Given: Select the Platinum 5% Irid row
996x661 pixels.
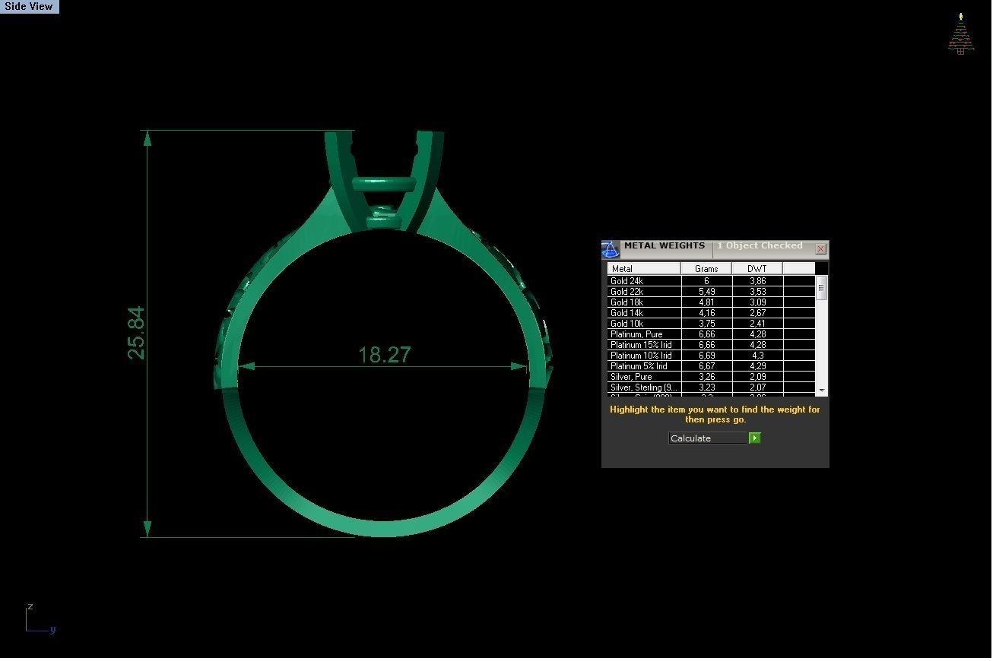Looking at the screenshot, I should tap(711, 366).
